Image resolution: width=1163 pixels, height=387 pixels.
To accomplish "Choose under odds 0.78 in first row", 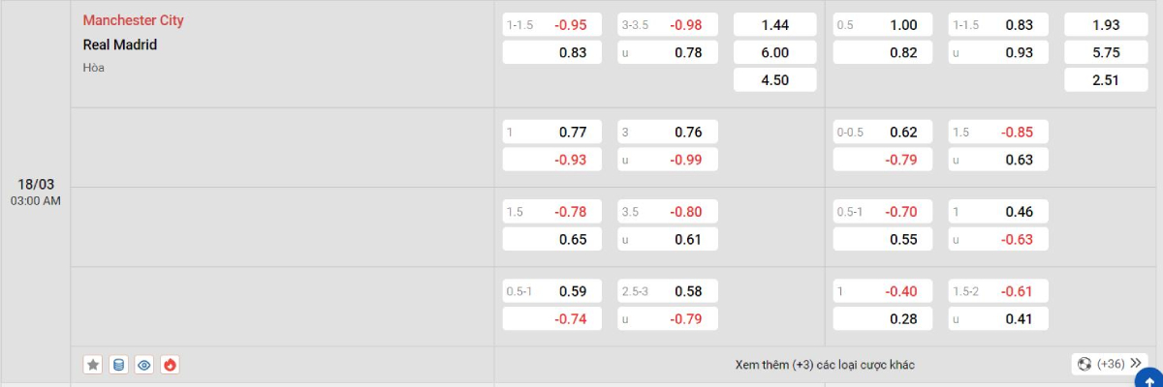I will coord(668,53).
